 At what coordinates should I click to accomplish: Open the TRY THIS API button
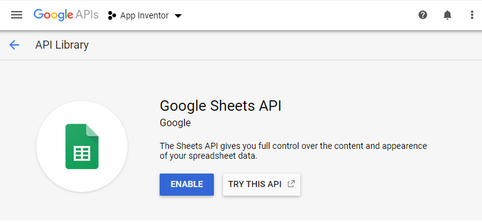[261, 185]
